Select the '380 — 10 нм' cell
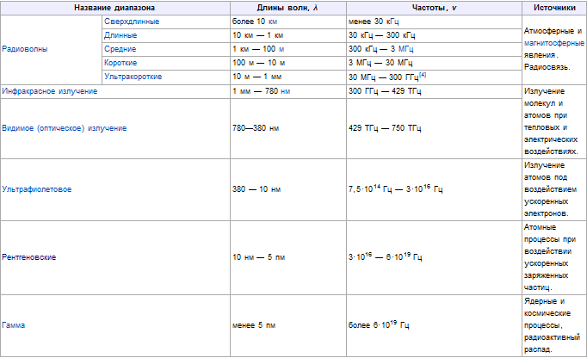Image resolution: width=587 pixels, height=358 pixels. click(287, 189)
